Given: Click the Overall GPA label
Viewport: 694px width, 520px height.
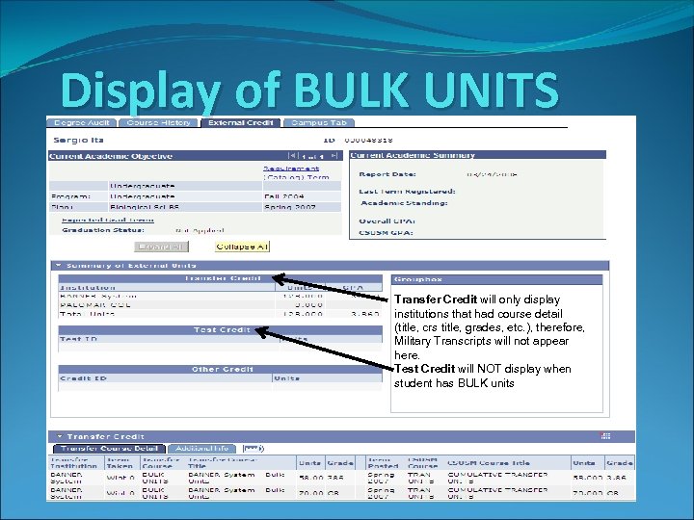Looking at the screenshot, I should pyautogui.click(x=387, y=221).
